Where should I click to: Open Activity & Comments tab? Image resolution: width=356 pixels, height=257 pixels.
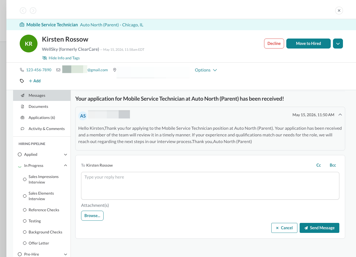pyautogui.click(x=42, y=129)
